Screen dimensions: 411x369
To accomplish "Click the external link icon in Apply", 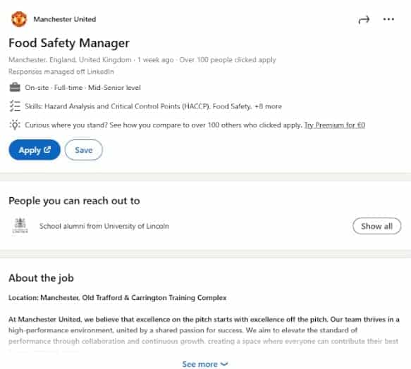I will [47, 149].
